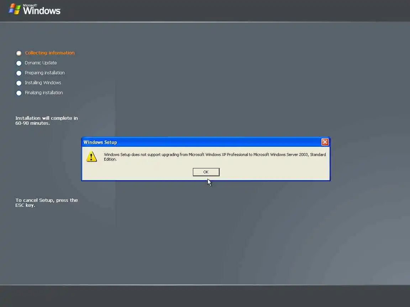Select the Collecting information step bullet
410x307 pixels.
coord(19,53)
